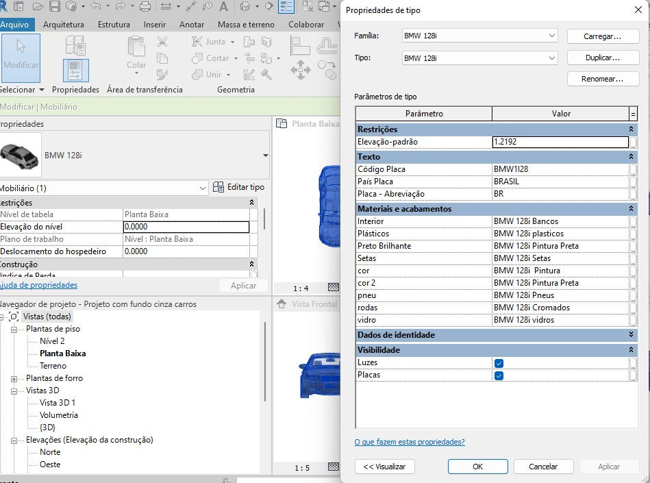Click the Print icon in quick access toolbar
This screenshot has width=650, height=483.
[x=145, y=6]
